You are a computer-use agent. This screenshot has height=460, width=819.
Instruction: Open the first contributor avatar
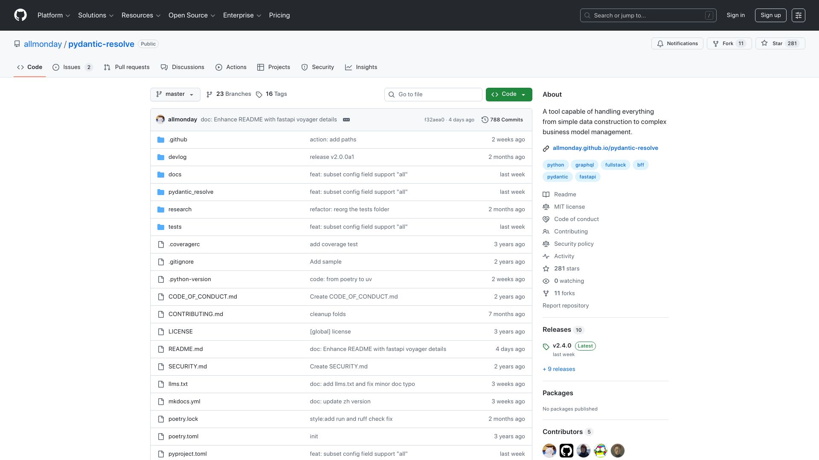[549, 451]
